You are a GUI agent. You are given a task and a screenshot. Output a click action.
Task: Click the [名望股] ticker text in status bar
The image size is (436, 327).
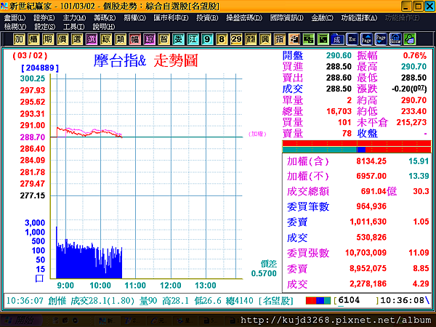[x=276, y=301]
